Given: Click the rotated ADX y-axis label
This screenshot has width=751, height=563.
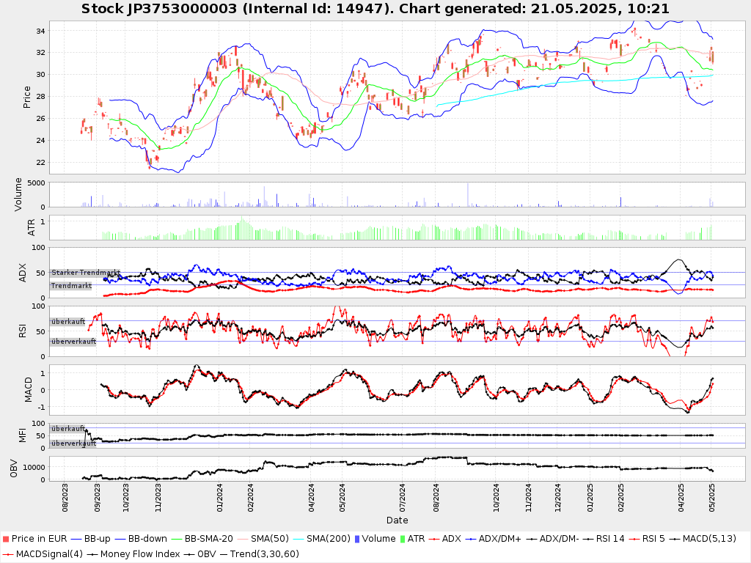Looking at the screenshot, I should [23, 273].
